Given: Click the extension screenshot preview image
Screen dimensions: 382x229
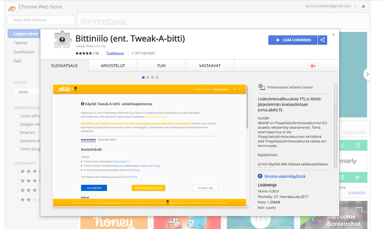Looking at the screenshot, I should click(x=151, y=145).
